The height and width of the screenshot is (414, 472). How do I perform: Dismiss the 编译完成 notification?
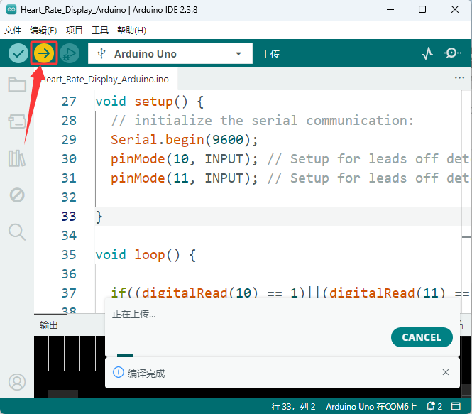[x=446, y=372]
